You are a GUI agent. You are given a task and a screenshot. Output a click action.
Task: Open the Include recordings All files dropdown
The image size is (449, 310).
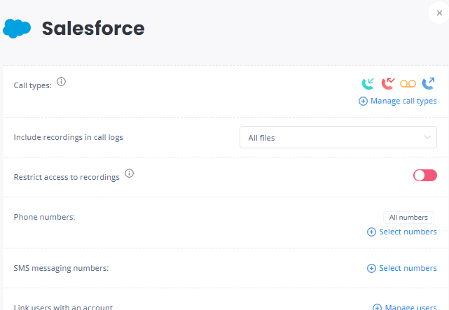(x=338, y=137)
